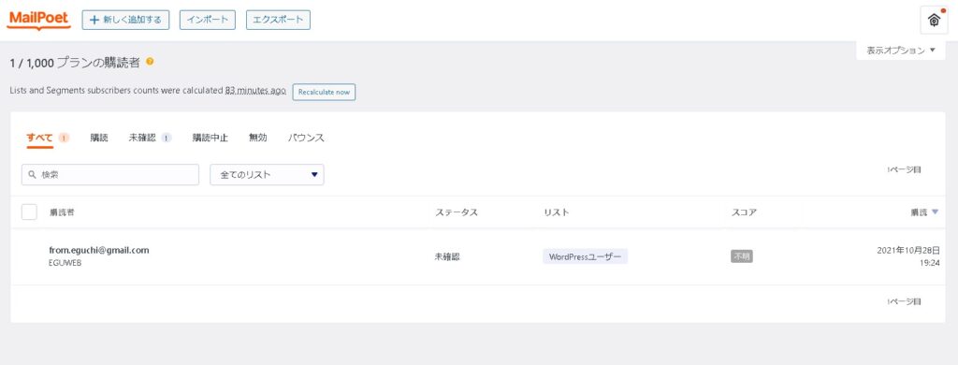Click the WordPressユーザー list tag
958x365 pixels.
tap(585, 256)
